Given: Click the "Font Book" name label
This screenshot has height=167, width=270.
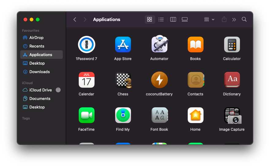Looking at the screenshot, I should [159, 129].
